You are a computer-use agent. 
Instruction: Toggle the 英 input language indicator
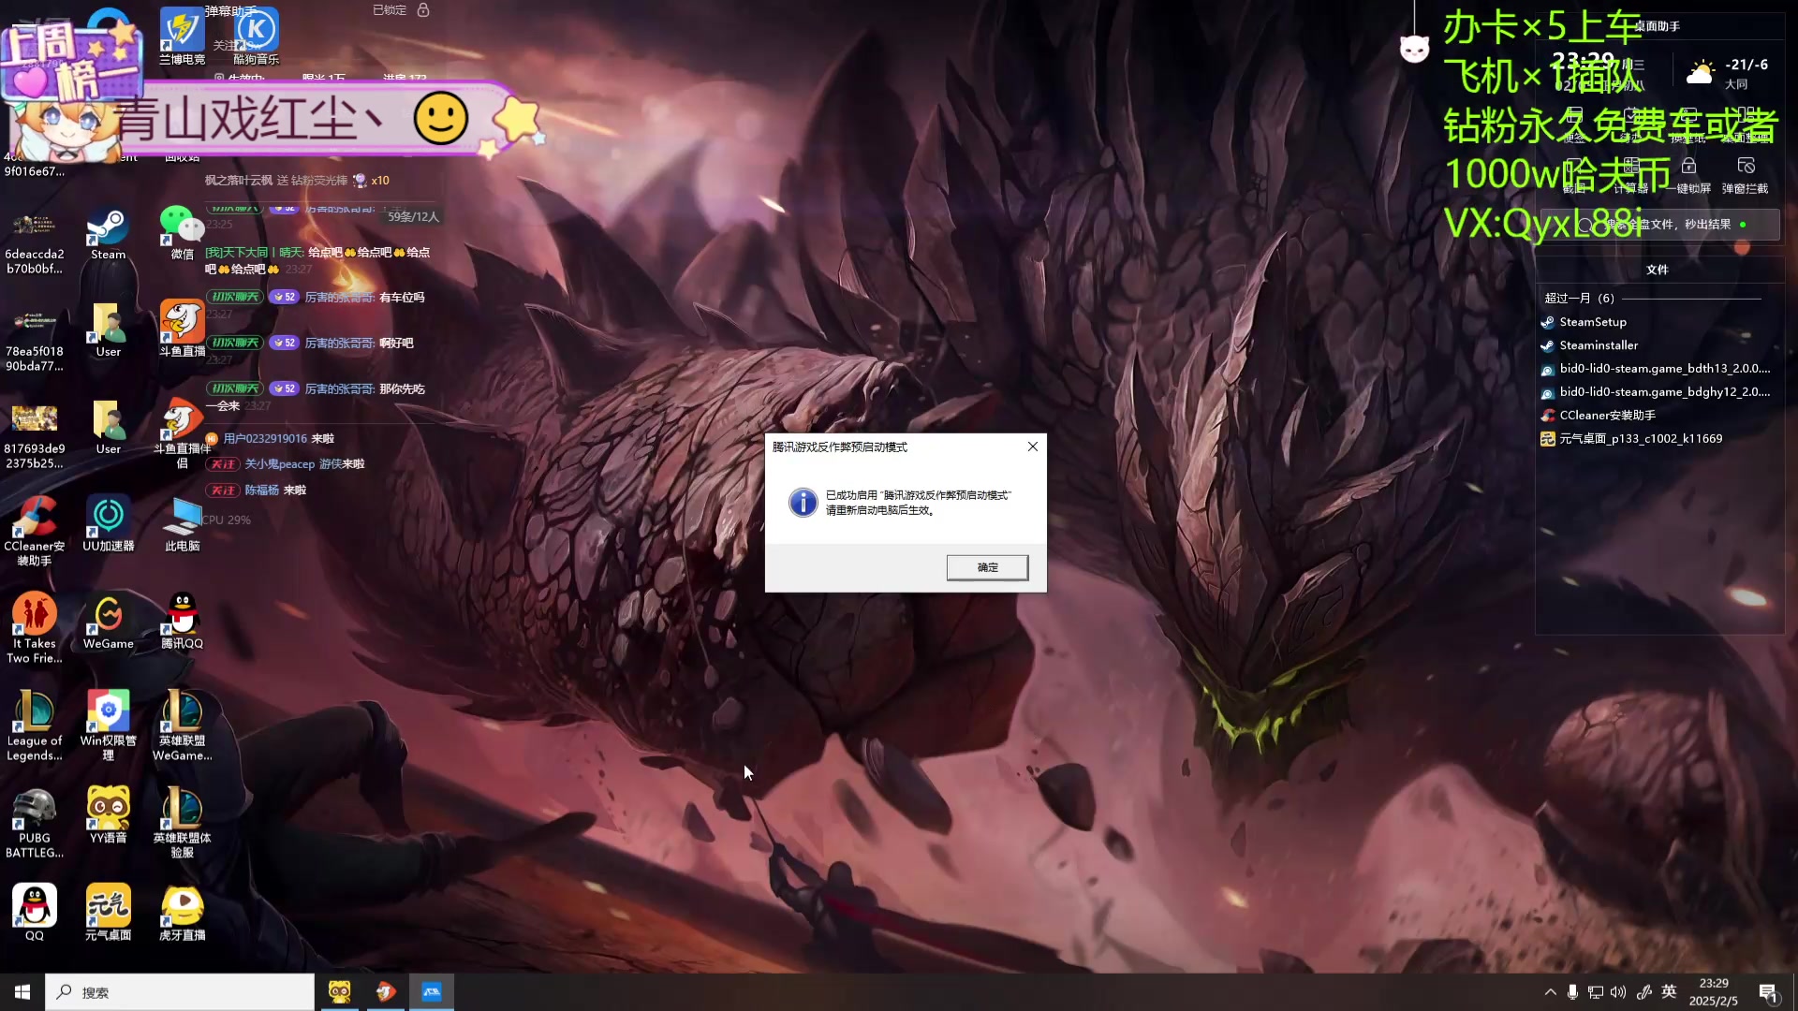(1669, 992)
